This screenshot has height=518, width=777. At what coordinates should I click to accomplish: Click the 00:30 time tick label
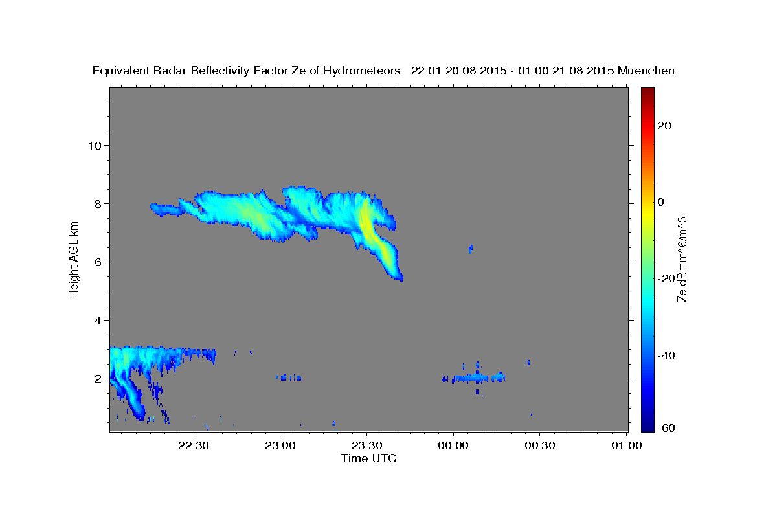(x=540, y=445)
